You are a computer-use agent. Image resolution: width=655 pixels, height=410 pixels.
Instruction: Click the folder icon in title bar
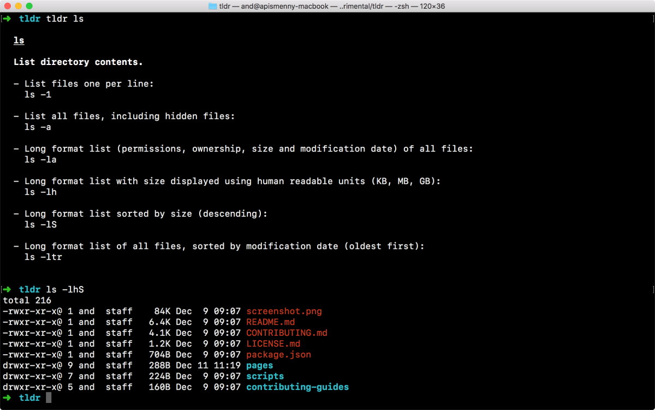213,6
